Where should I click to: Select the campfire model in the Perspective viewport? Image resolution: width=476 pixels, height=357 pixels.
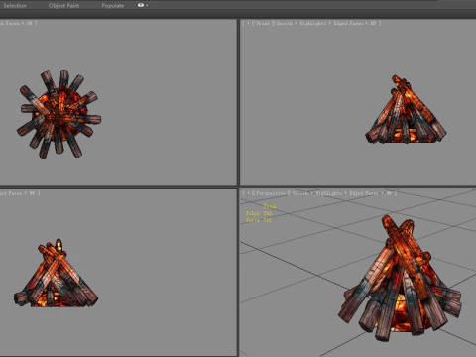400,280
